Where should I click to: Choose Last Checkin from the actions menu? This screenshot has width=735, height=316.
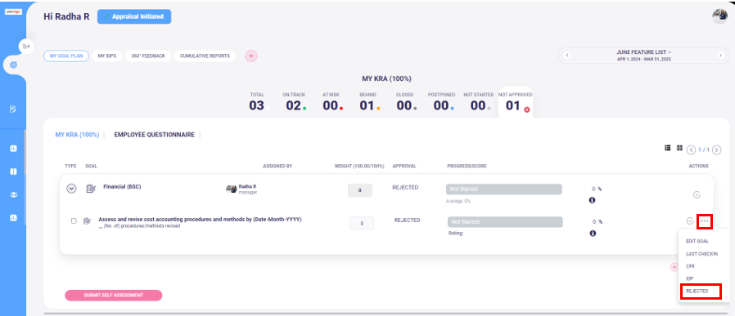click(701, 254)
